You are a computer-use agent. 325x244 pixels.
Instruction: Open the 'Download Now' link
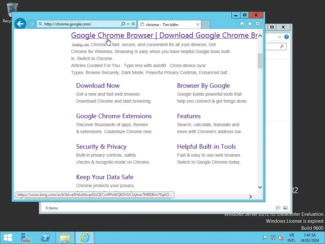pyautogui.click(x=98, y=85)
